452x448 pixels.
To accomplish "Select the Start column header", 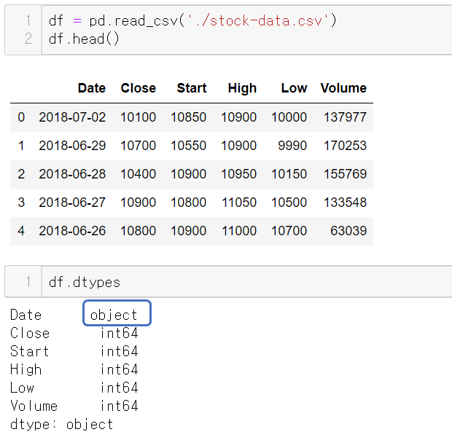I will tap(192, 88).
